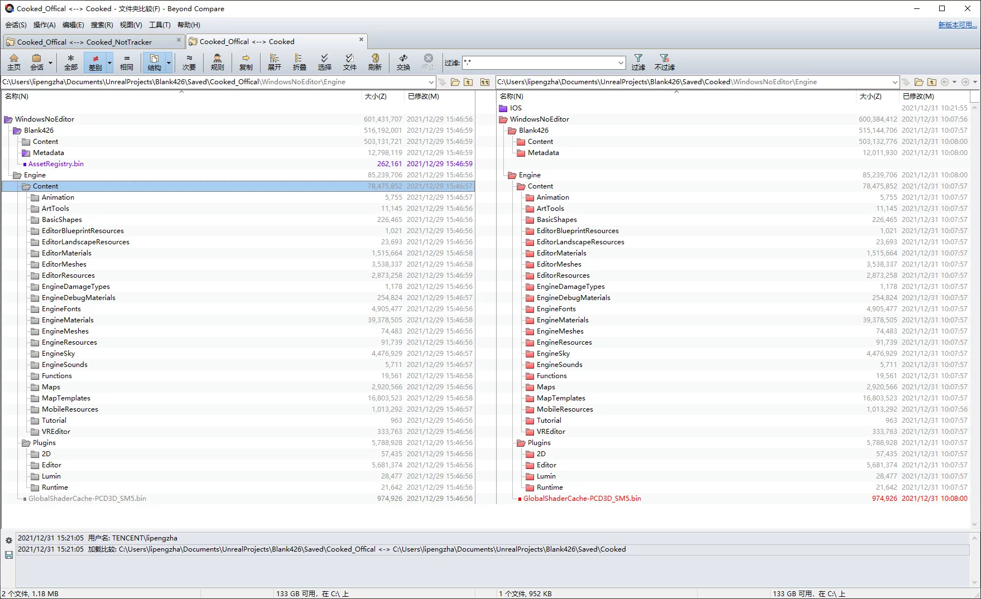Click the 主页 (Home) toolbar icon
Screen dimensions: 981x599
point(14,62)
